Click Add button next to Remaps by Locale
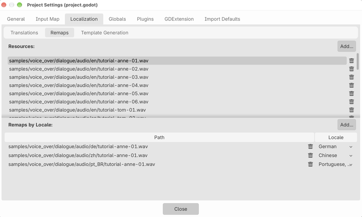Screen dimensions: 362x217 point(346,125)
